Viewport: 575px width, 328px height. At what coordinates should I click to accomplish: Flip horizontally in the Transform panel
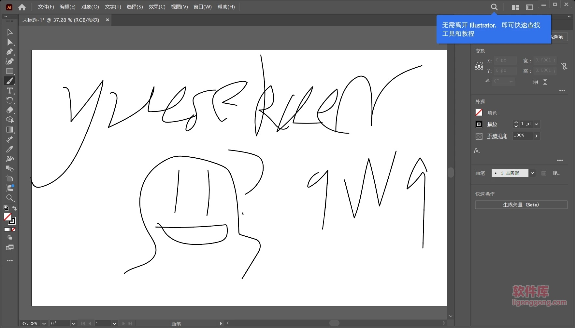(x=535, y=82)
